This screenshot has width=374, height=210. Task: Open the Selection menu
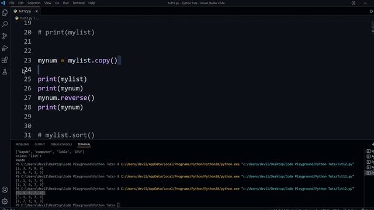pos(34,3)
